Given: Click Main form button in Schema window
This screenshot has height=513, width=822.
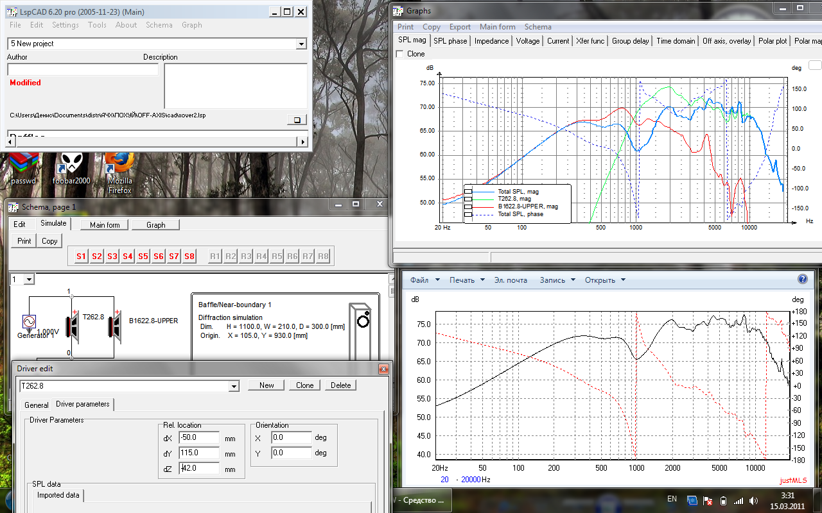Looking at the screenshot, I should [105, 225].
